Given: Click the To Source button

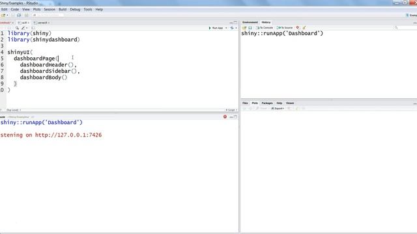Looking at the screenshot, I should [x=285, y=27].
